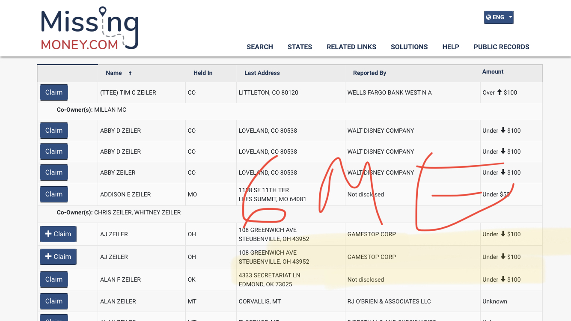The image size is (571, 321).
Task: Open RELATED LINKS in the navigation
Action: tap(351, 47)
